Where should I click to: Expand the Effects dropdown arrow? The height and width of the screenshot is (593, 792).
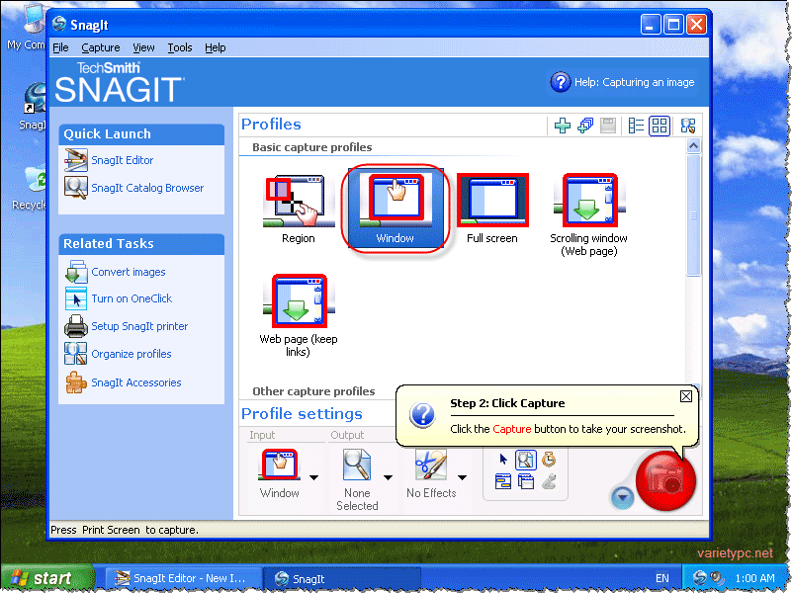462,477
